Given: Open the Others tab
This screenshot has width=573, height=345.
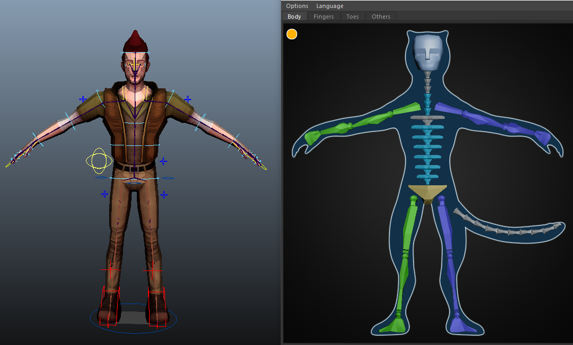Looking at the screenshot, I should click(x=381, y=17).
